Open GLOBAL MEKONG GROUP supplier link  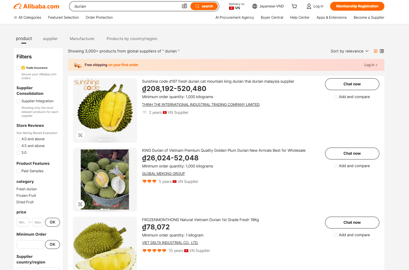pyautogui.click(x=163, y=174)
